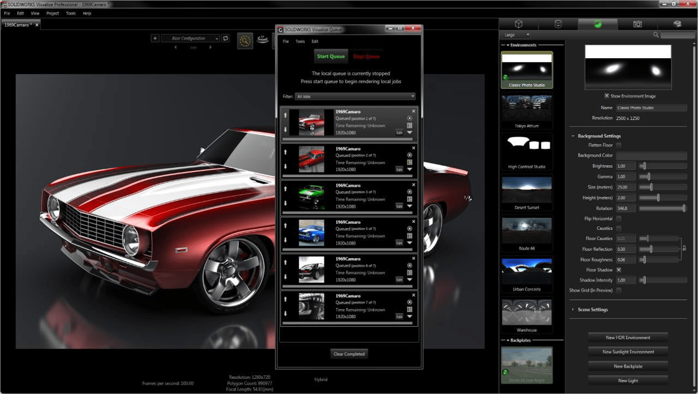Toggle Floor Shadow checkbox
698x394 pixels.
click(x=619, y=270)
